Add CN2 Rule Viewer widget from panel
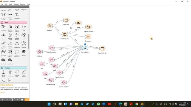Image resolution: width=191 pixels, height=107 pixels. [10, 16]
